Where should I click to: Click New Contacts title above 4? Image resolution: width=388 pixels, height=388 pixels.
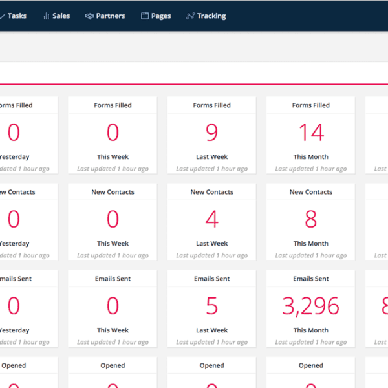(212, 192)
